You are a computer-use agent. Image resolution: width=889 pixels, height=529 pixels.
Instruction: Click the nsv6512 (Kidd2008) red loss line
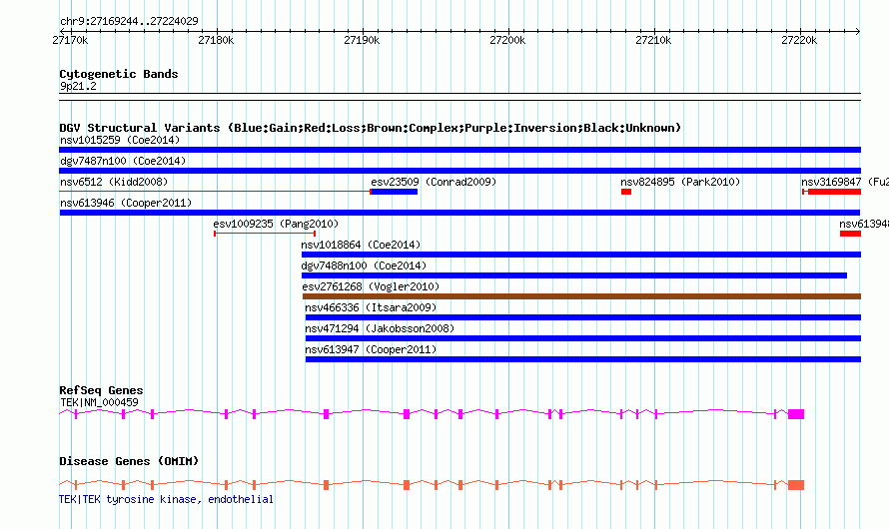[x=215, y=192]
